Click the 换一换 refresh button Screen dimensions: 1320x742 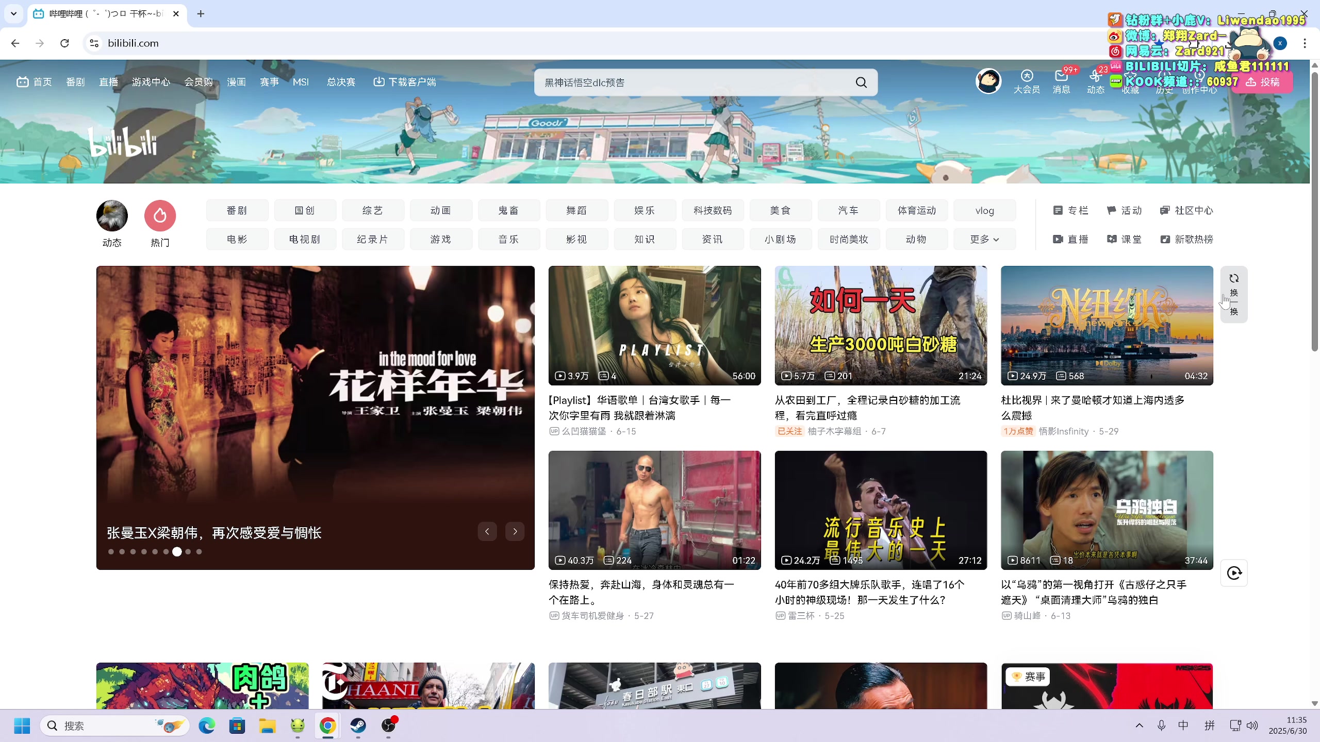tap(1234, 294)
